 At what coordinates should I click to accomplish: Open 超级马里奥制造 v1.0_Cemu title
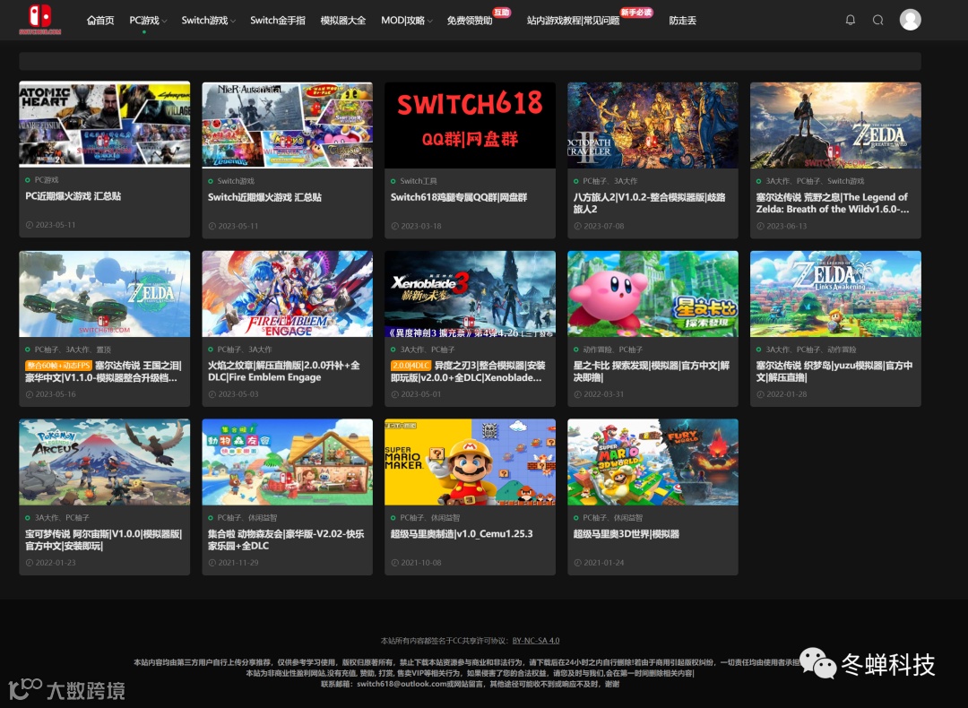[462, 534]
